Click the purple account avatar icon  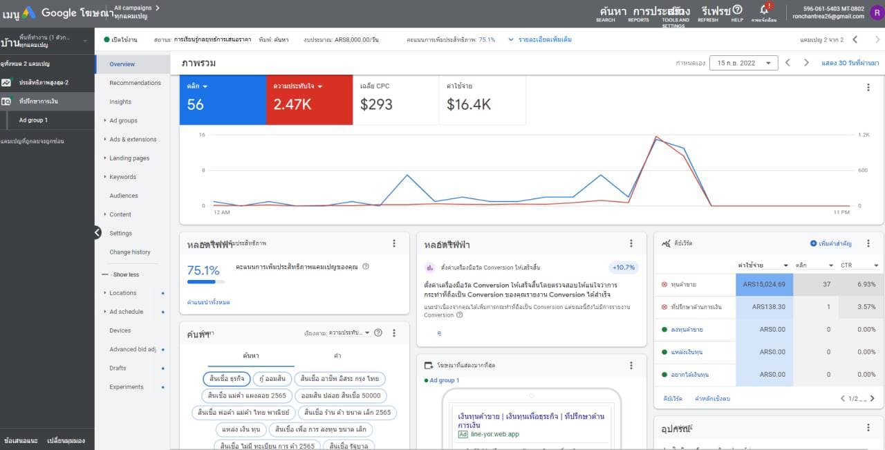click(876, 12)
